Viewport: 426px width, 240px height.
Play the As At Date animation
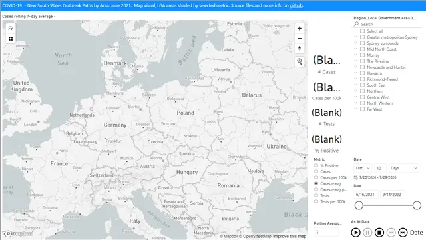tap(355, 233)
